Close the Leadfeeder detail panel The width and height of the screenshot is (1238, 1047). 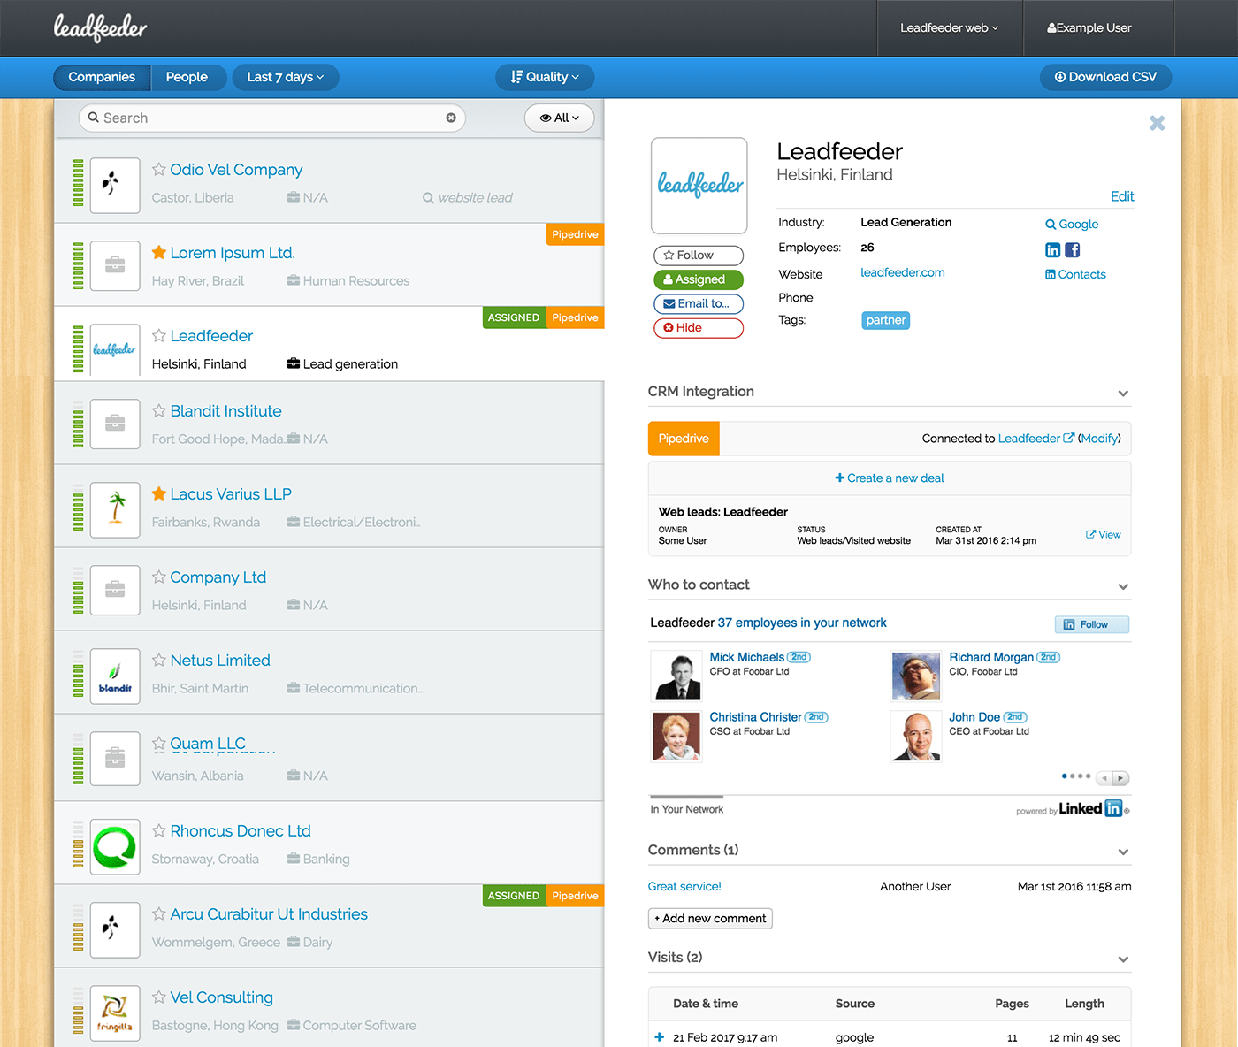coord(1157,123)
